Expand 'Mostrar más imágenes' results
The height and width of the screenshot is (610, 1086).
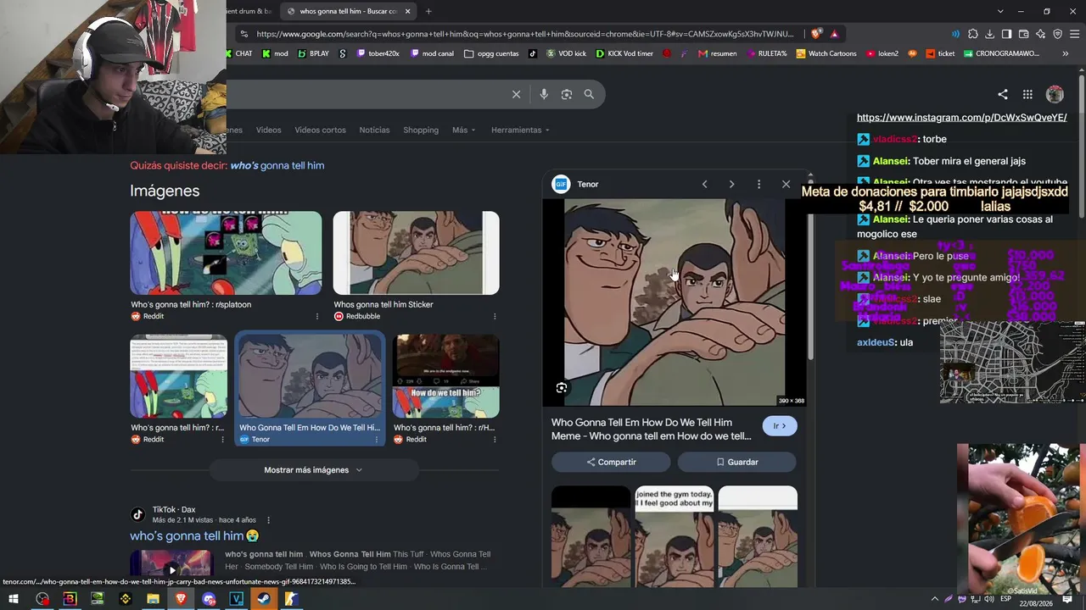point(313,470)
